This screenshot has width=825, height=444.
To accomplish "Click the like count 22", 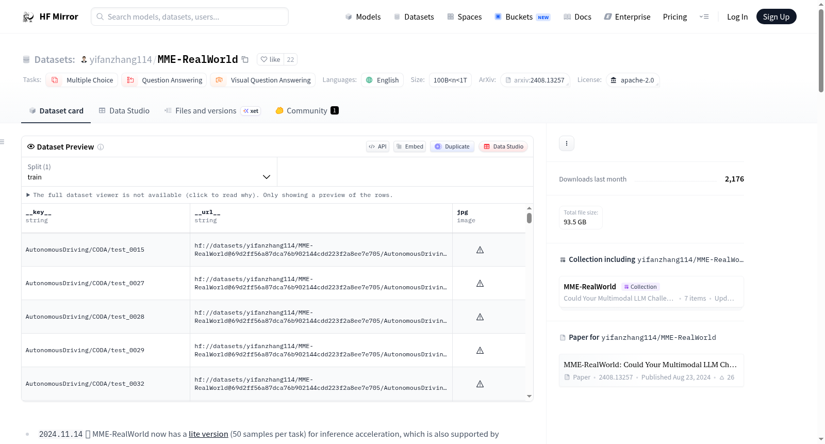I will coord(291,60).
